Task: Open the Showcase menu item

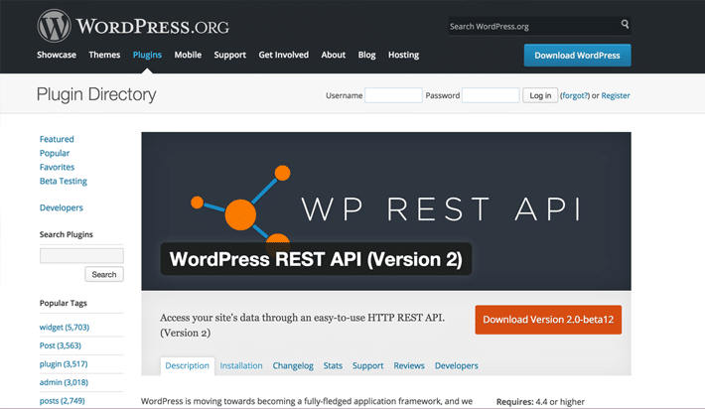Action: coord(57,55)
